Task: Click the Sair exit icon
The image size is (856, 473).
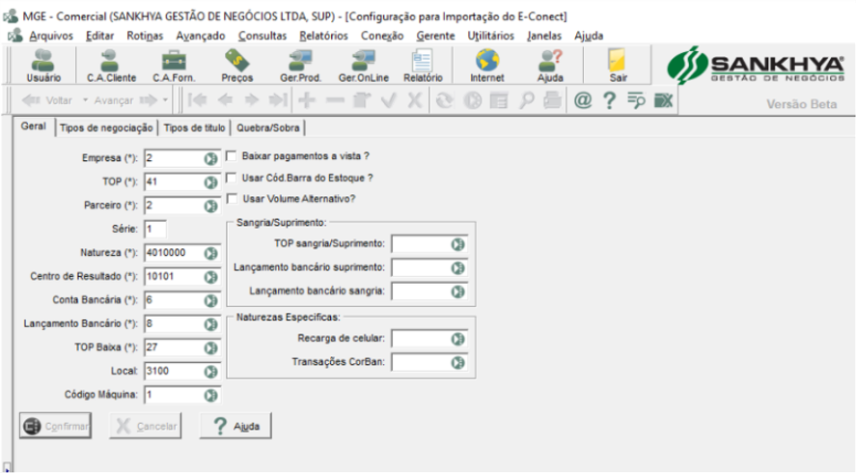Action: [618, 66]
